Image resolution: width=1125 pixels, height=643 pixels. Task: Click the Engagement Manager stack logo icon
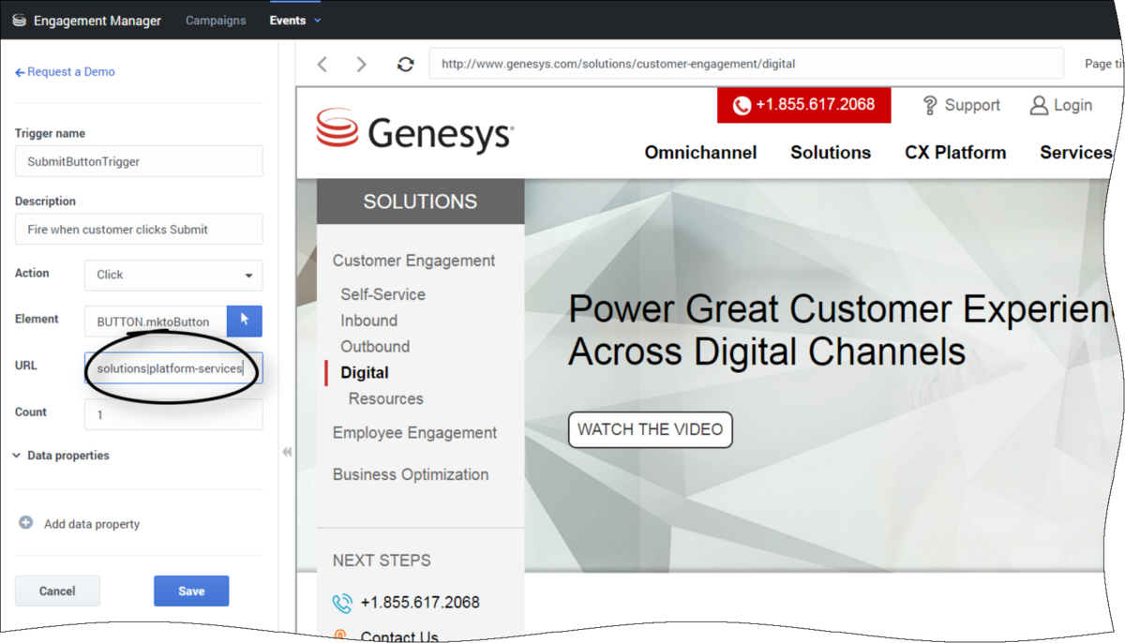pyautogui.click(x=19, y=20)
